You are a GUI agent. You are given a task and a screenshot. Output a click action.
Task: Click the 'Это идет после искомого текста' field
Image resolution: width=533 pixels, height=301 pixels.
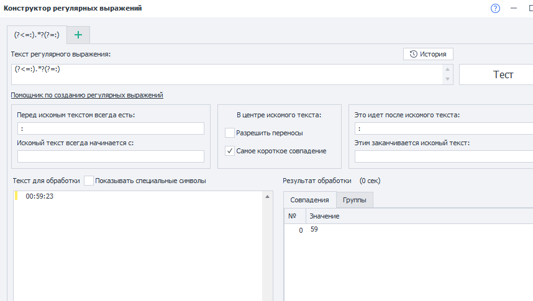(x=444, y=128)
